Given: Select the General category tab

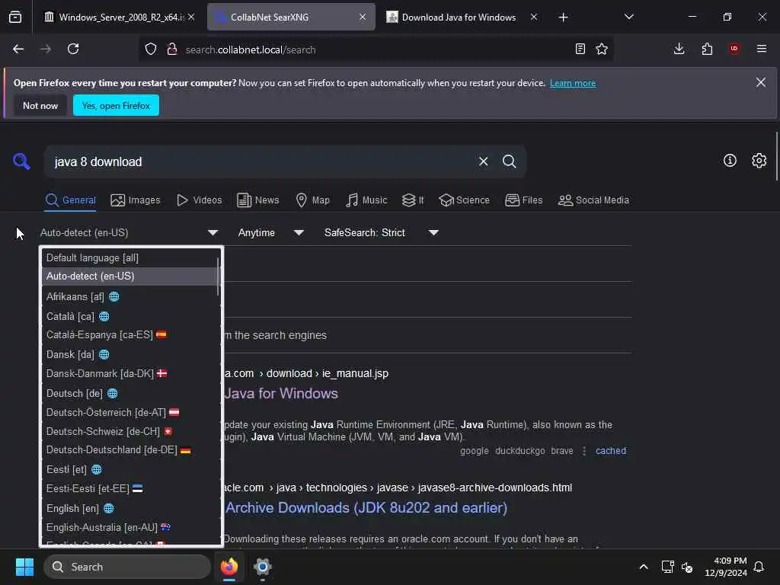Looking at the screenshot, I should click(x=71, y=200).
